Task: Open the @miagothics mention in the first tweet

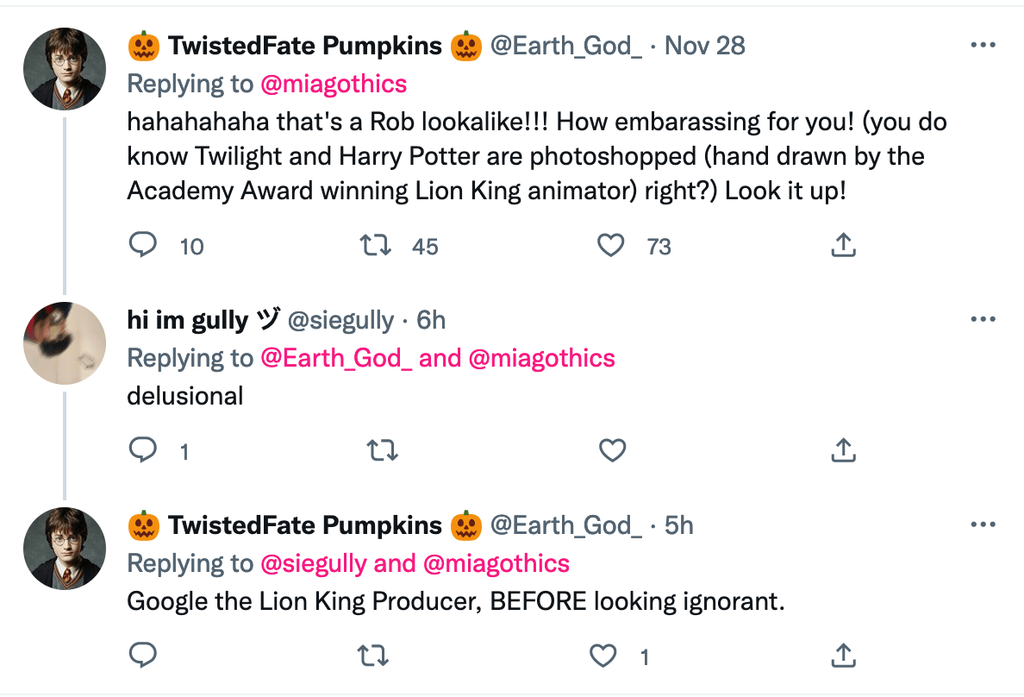Action: [333, 84]
